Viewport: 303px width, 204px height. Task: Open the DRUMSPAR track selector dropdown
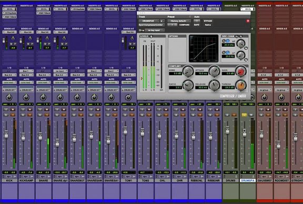148,21
